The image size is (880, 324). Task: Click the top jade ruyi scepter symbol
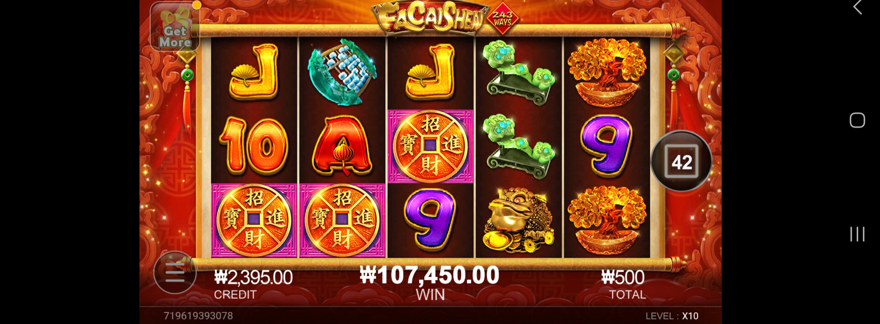(519, 72)
